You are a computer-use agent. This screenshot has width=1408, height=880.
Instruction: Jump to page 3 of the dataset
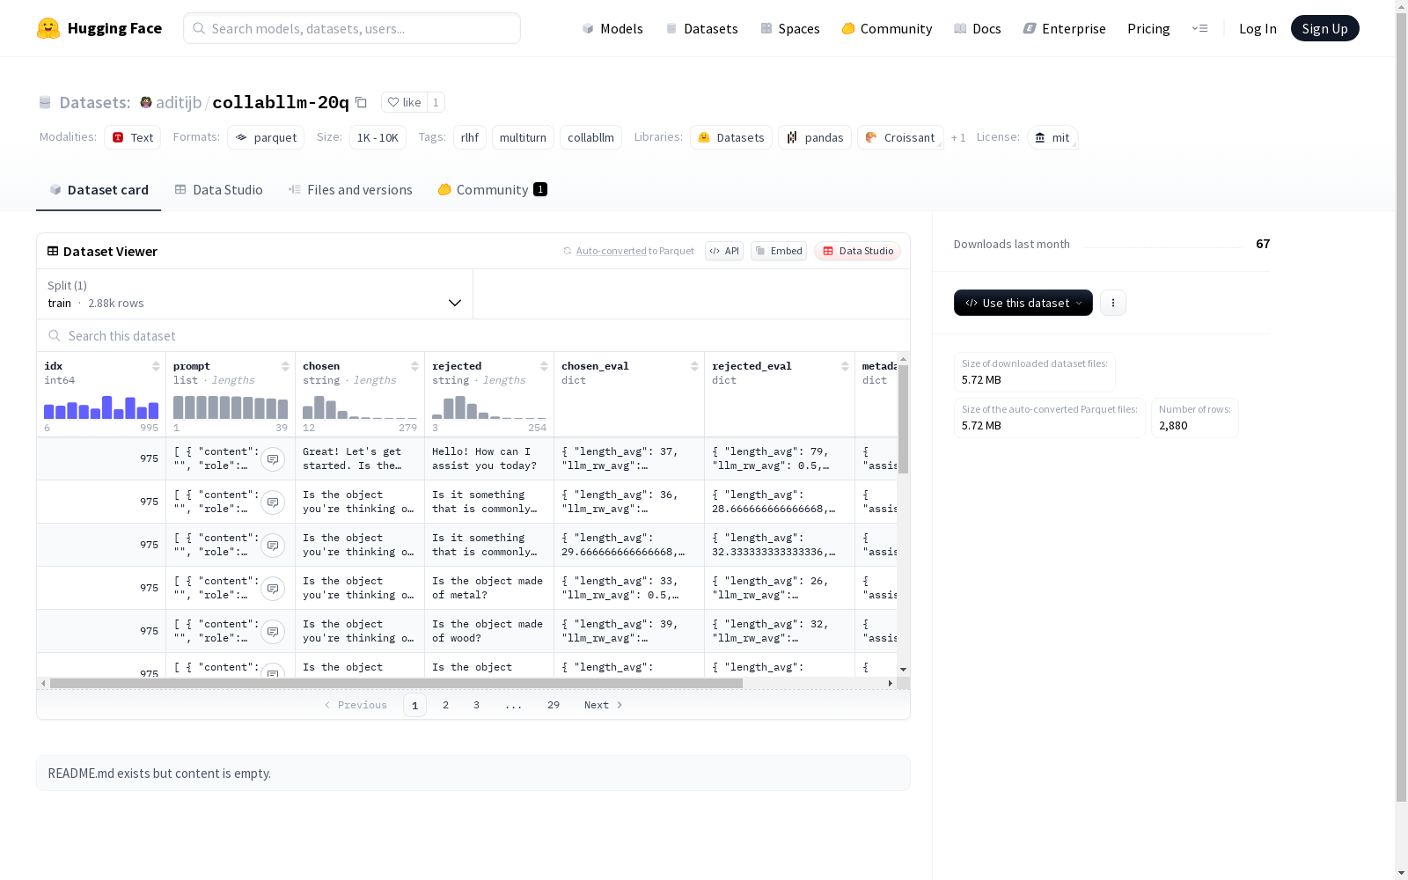point(477,705)
